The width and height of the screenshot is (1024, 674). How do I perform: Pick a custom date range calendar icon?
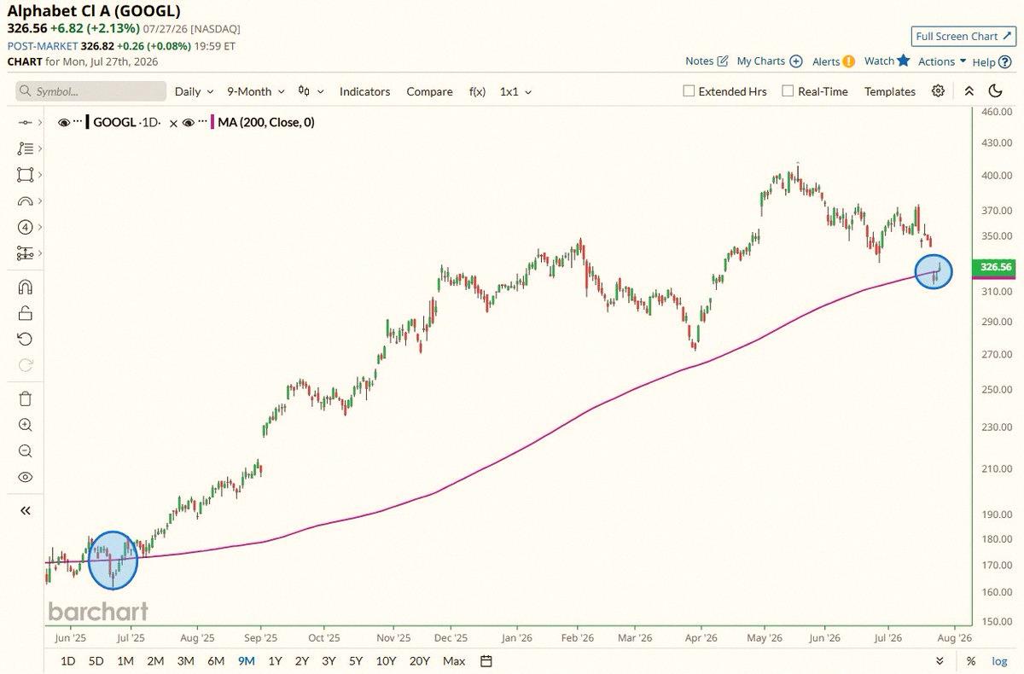486,661
